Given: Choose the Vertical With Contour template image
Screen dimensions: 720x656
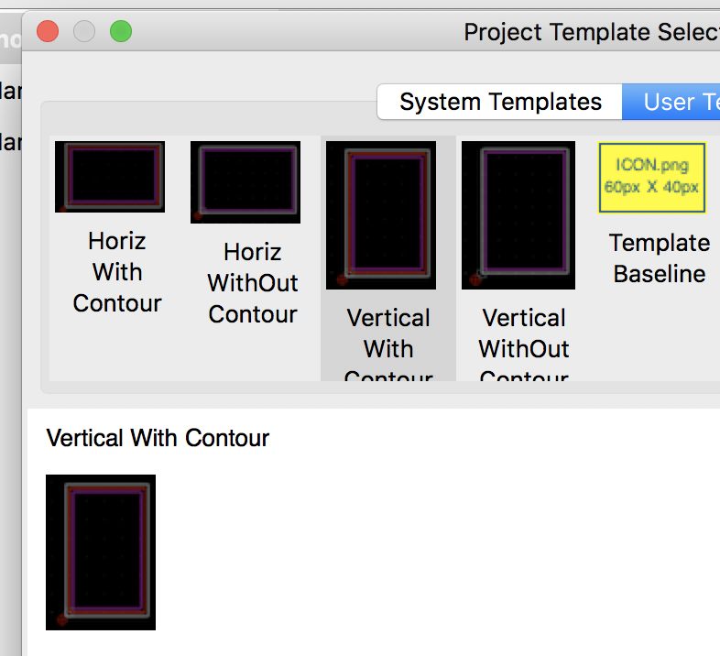Looking at the screenshot, I should coord(381,215).
